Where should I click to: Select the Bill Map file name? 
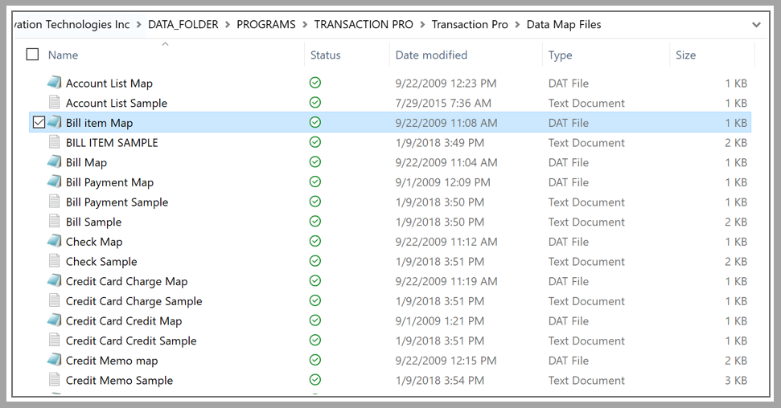[x=86, y=163]
